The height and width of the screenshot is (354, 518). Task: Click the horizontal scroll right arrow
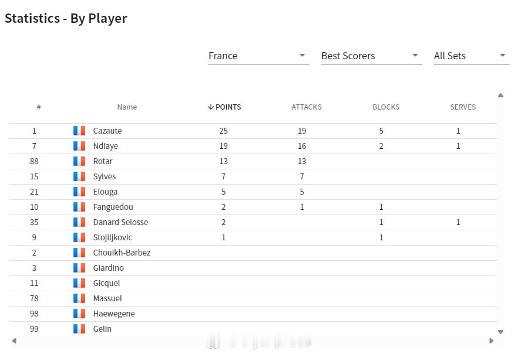click(x=491, y=341)
